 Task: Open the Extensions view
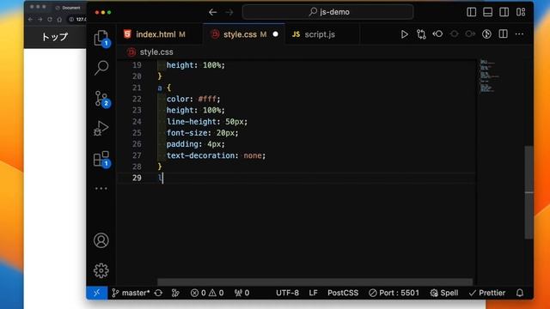coord(101,159)
